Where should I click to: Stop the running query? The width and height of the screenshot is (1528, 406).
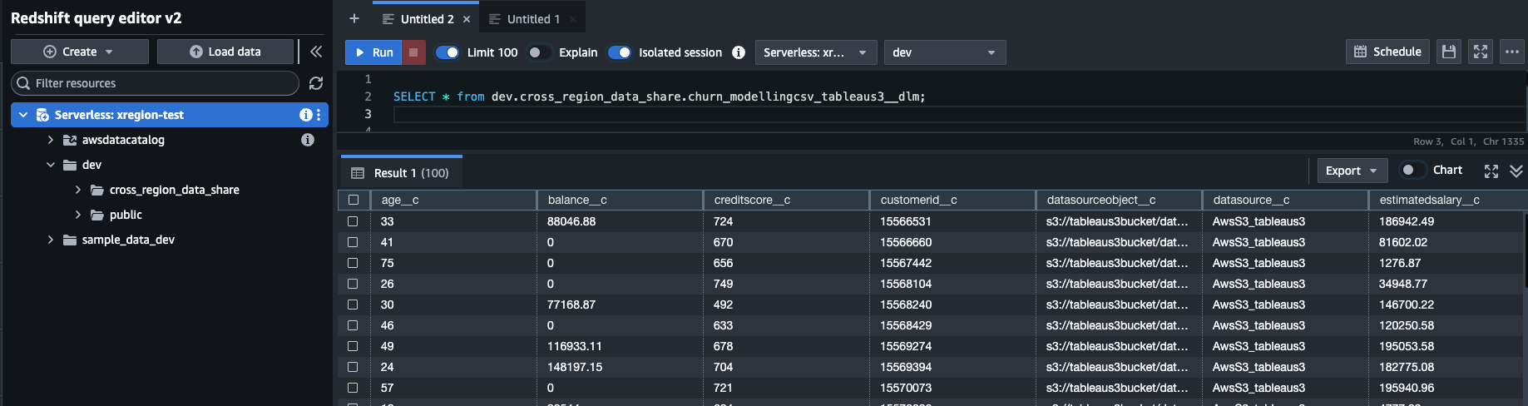click(414, 52)
